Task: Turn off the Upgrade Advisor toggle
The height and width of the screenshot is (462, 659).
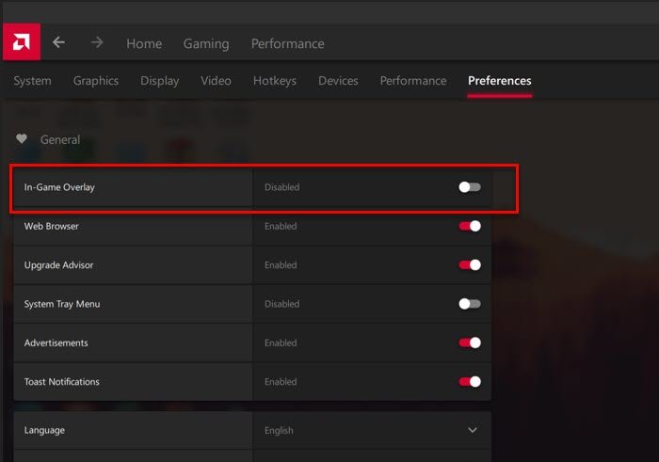Action: pyautogui.click(x=469, y=265)
